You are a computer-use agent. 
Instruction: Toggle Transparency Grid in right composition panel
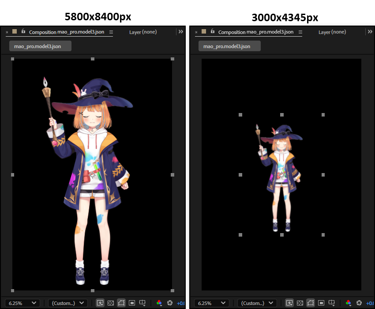(300, 303)
